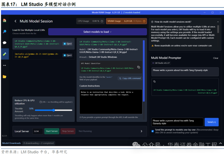Click CPU Usage help question icon
Image resolution: width=224 pixels, height=154 pixels.
(102, 21)
